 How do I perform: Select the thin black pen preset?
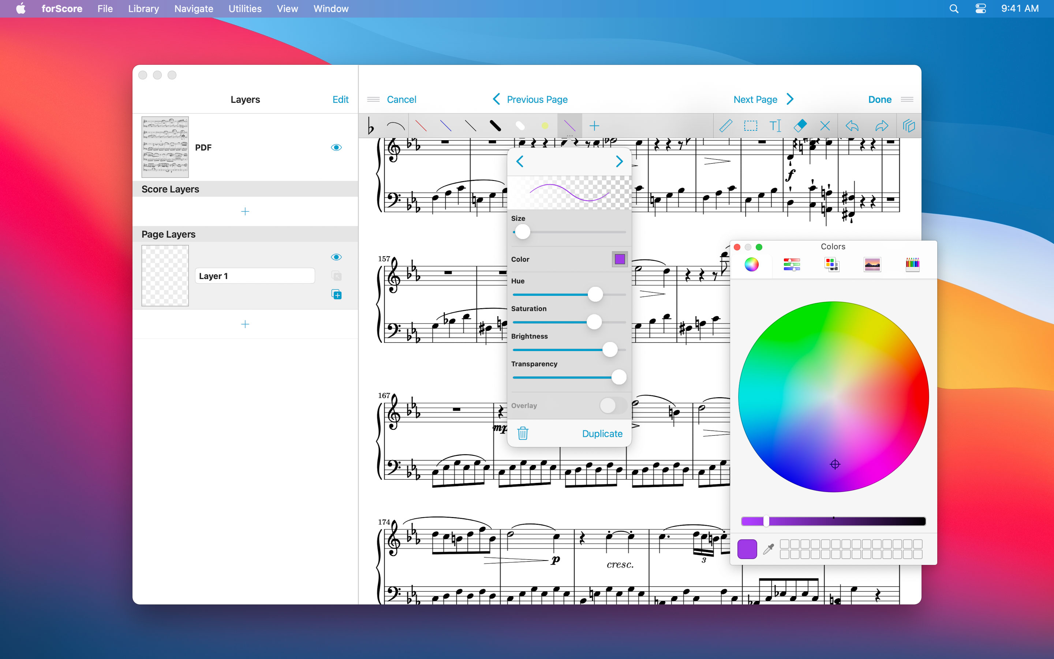pyautogui.click(x=470, y=126)
